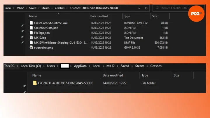Click the MK12Win64Game-Shipping DMP file icon
Viewport: 210px width, 118px height.
pyautogui.click(x=32, y=43)
